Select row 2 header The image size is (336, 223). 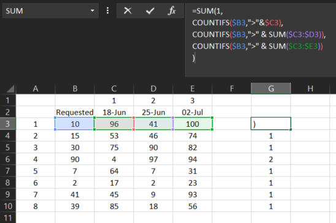pos(8,112)
